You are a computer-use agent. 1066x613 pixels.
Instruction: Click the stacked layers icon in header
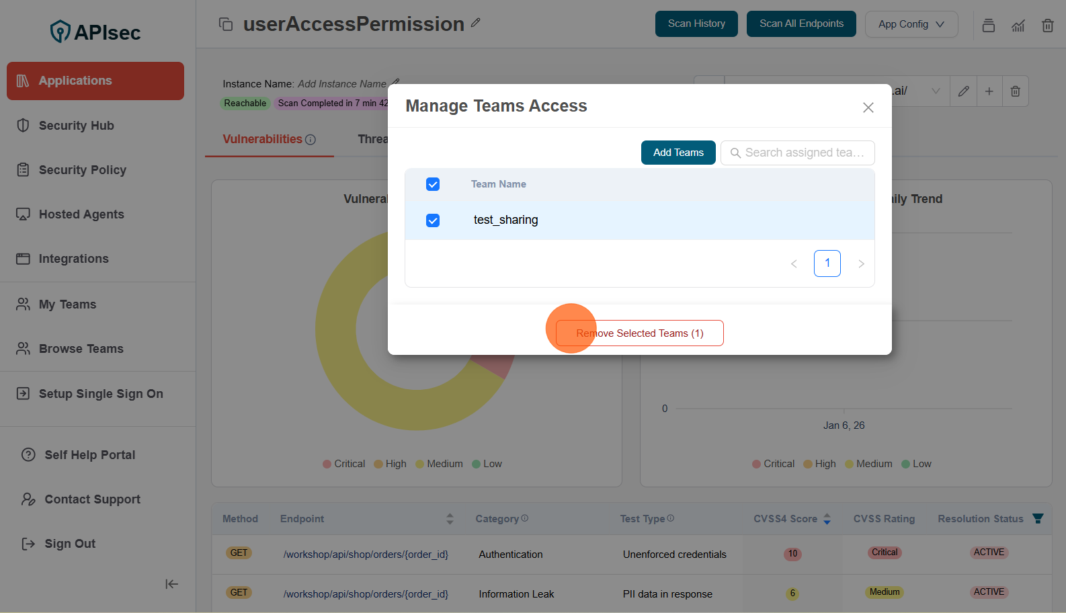pyautogui.click(x=988, y=26)
